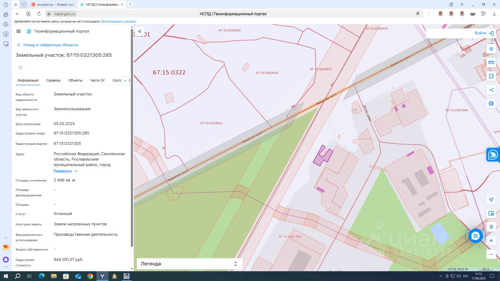
Task: Open the map layers tool
Action: [x=491, y=49]
